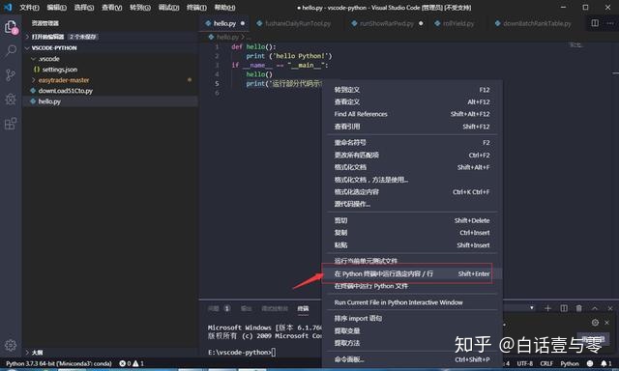The height and width of the screenshot is (371, 619).
Task: Open the 编辑 menu
Action: tap(56, 8)
